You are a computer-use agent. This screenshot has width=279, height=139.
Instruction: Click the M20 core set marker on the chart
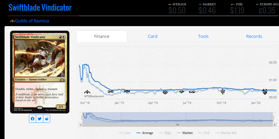point(192,92)
